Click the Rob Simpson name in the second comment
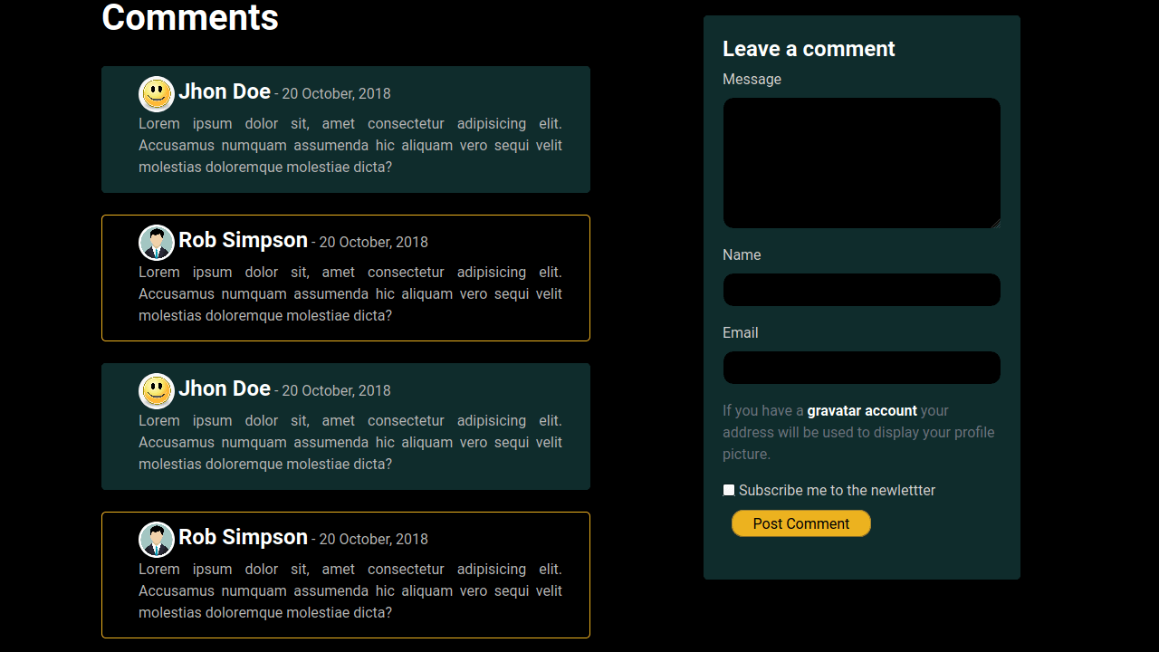The height and width of the screenshot is (652, 1159). 243,240
